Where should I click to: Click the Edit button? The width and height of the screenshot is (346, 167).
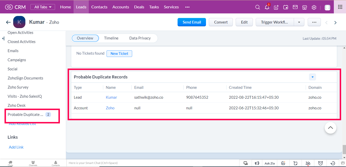pos(244,22)
